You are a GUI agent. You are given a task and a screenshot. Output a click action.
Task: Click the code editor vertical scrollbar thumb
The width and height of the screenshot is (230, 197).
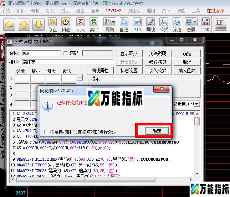coord(197,121)
